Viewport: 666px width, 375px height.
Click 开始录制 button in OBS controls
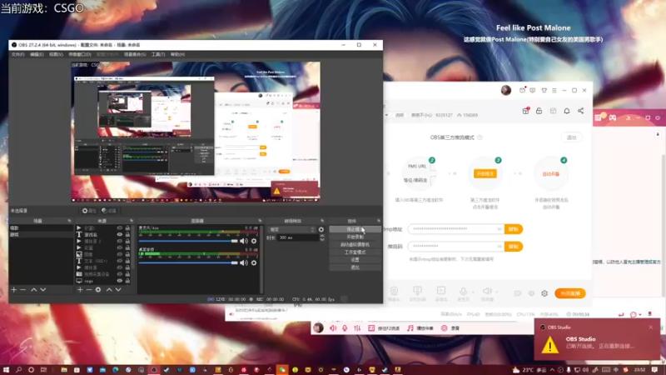click(x=355, y=237)
